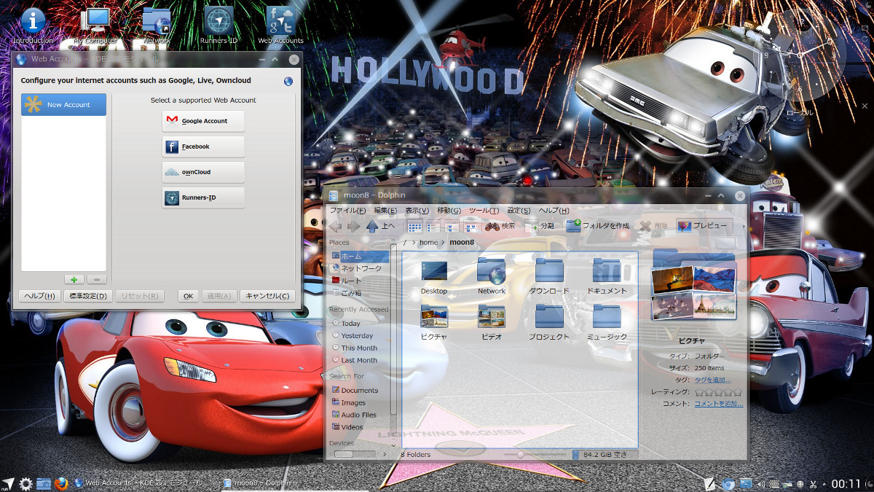
Task: Click 標準設定(D) defaults button
Action: (x=87, y=296)
